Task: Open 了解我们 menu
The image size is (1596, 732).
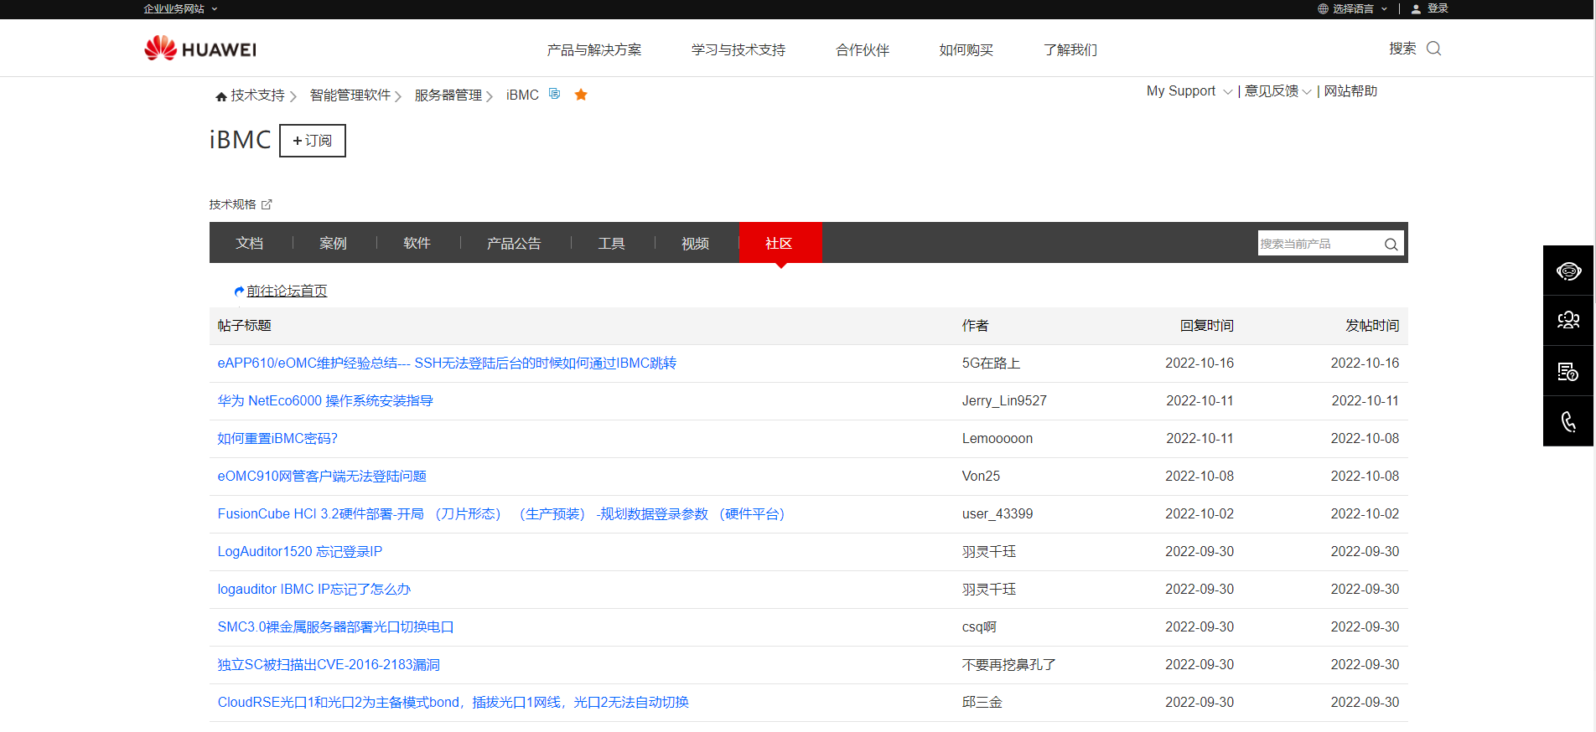Action: tap(1070, 50)
